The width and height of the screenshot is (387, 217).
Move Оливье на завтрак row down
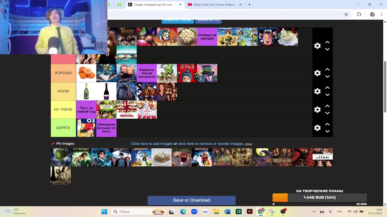coord(327,49)
